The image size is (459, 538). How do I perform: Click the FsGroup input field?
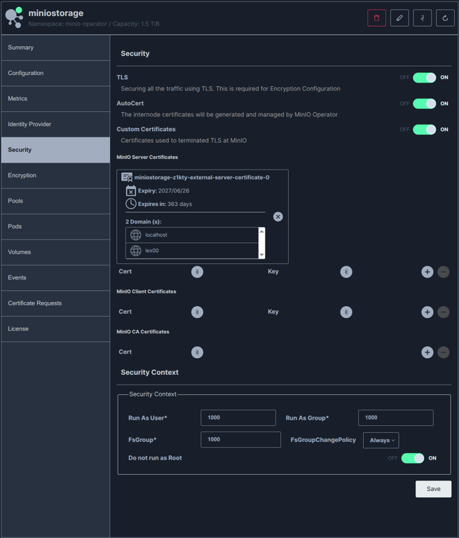tap(240, 439)
